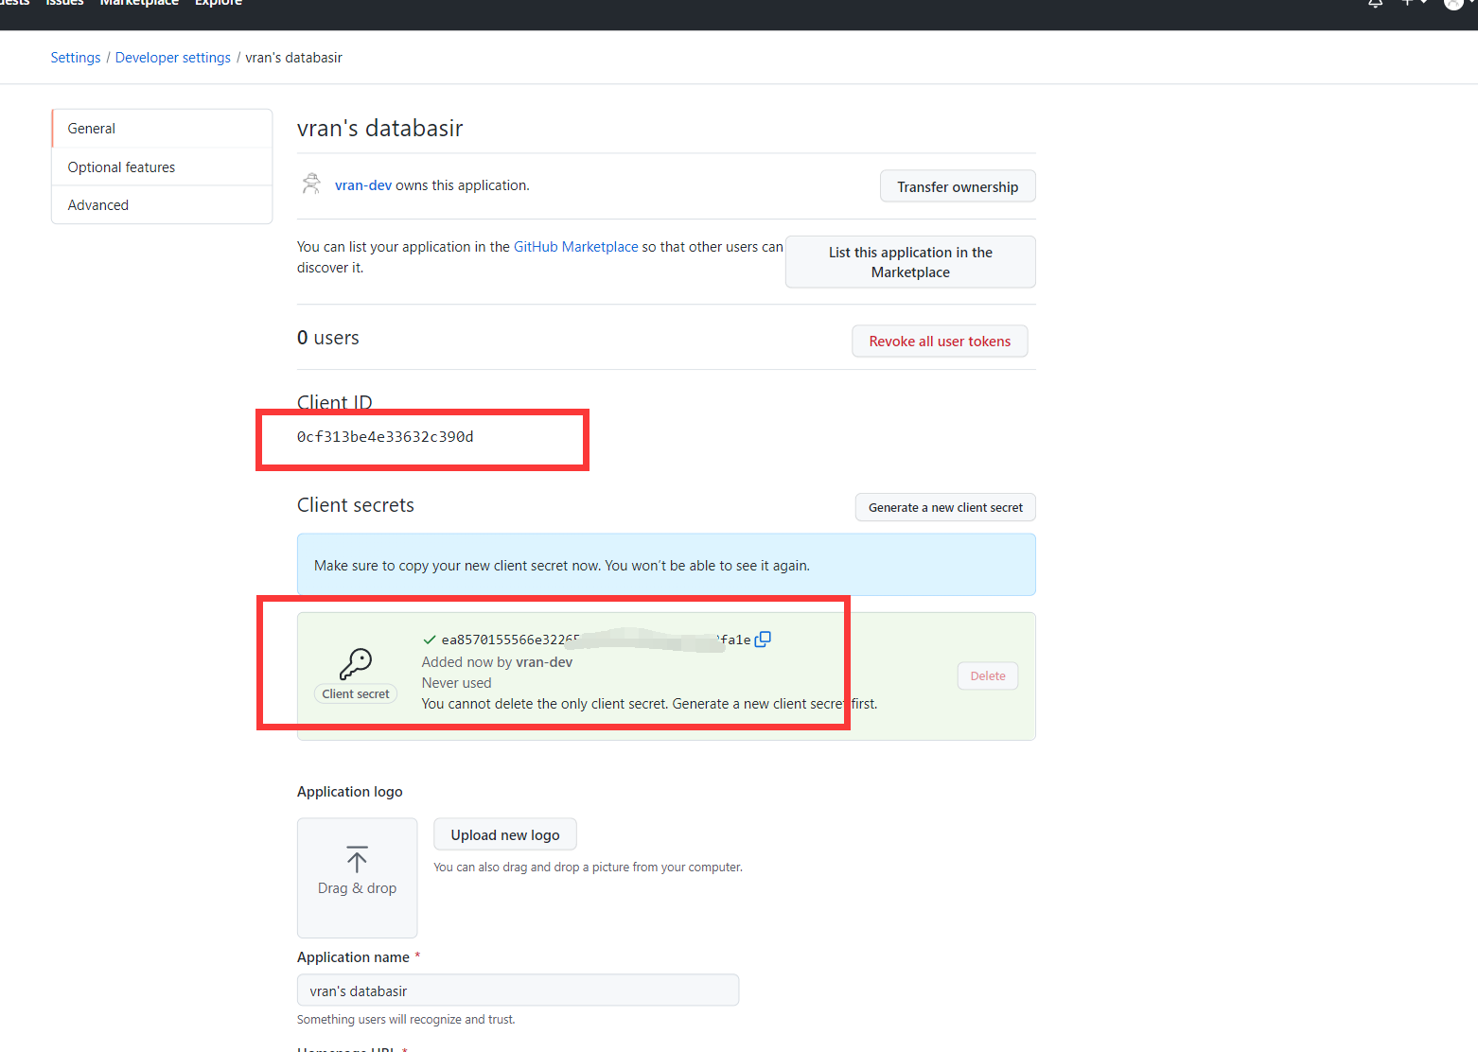Select Optional features in the sidebar
Viewport: 1478px width, 1052px height.
[x=121, y=167]
